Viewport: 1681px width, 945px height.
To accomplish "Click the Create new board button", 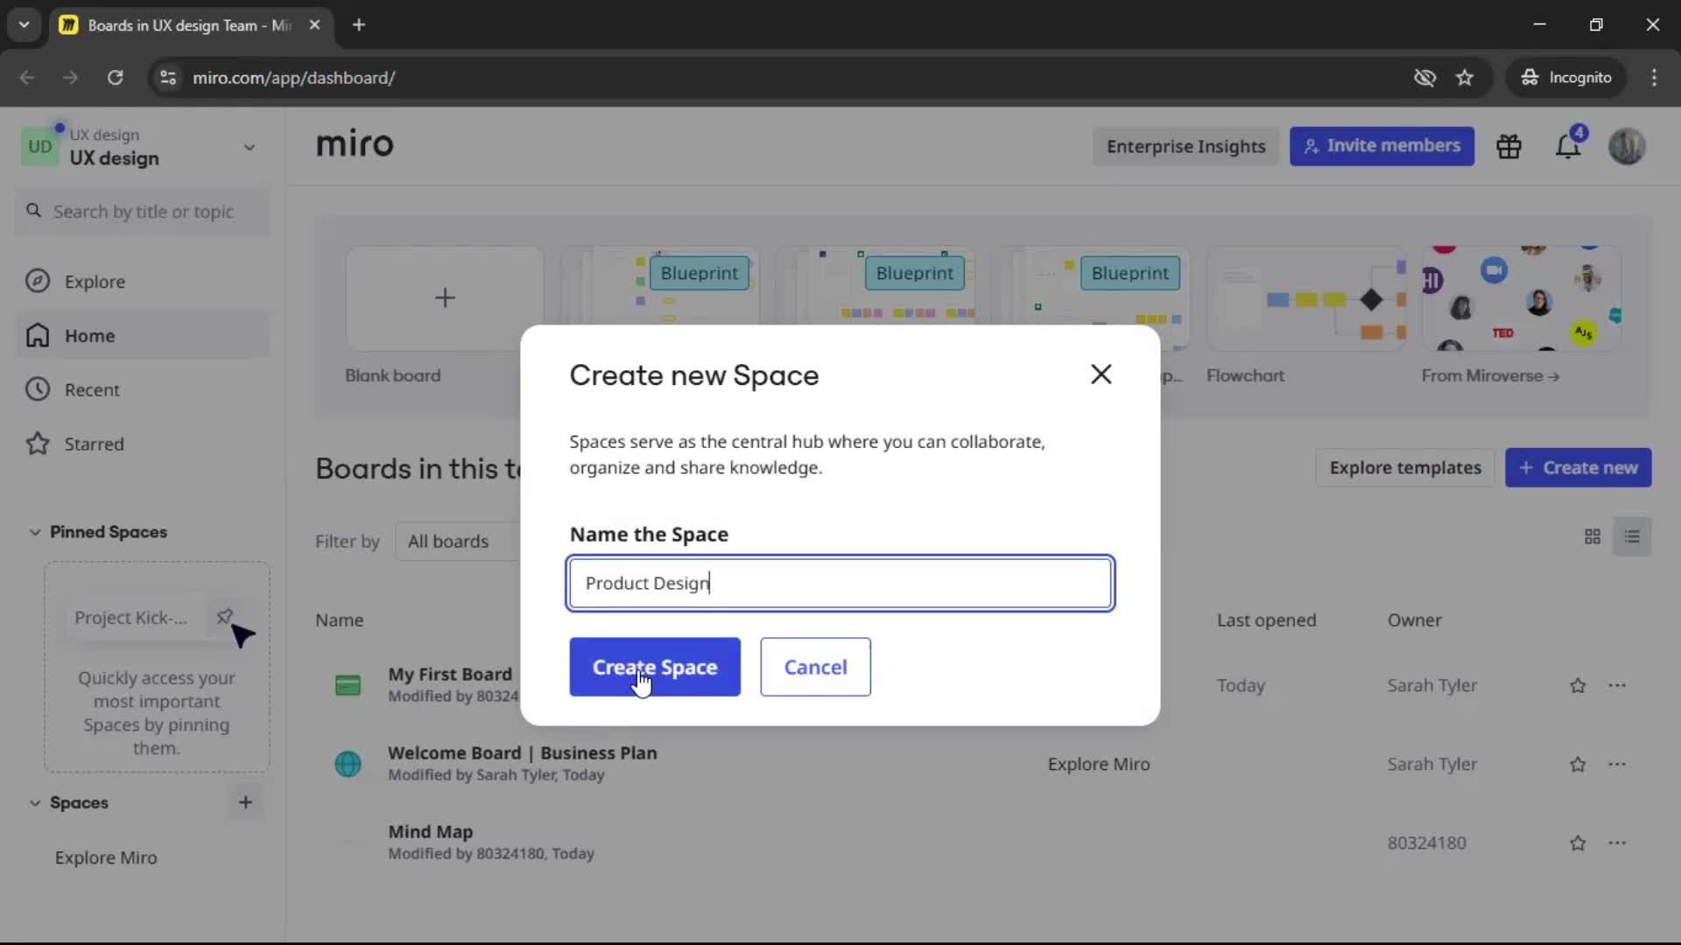I will [1578, 468].
